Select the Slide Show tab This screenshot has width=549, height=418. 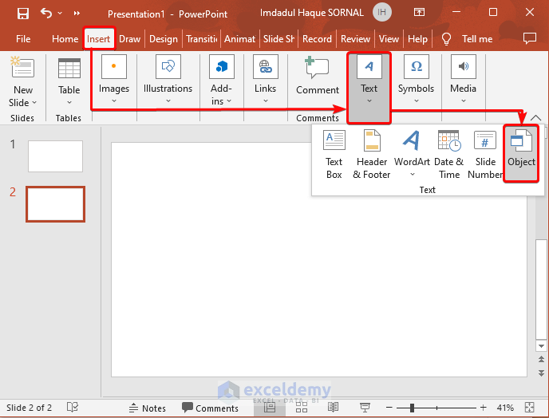(x=278, y=39)
